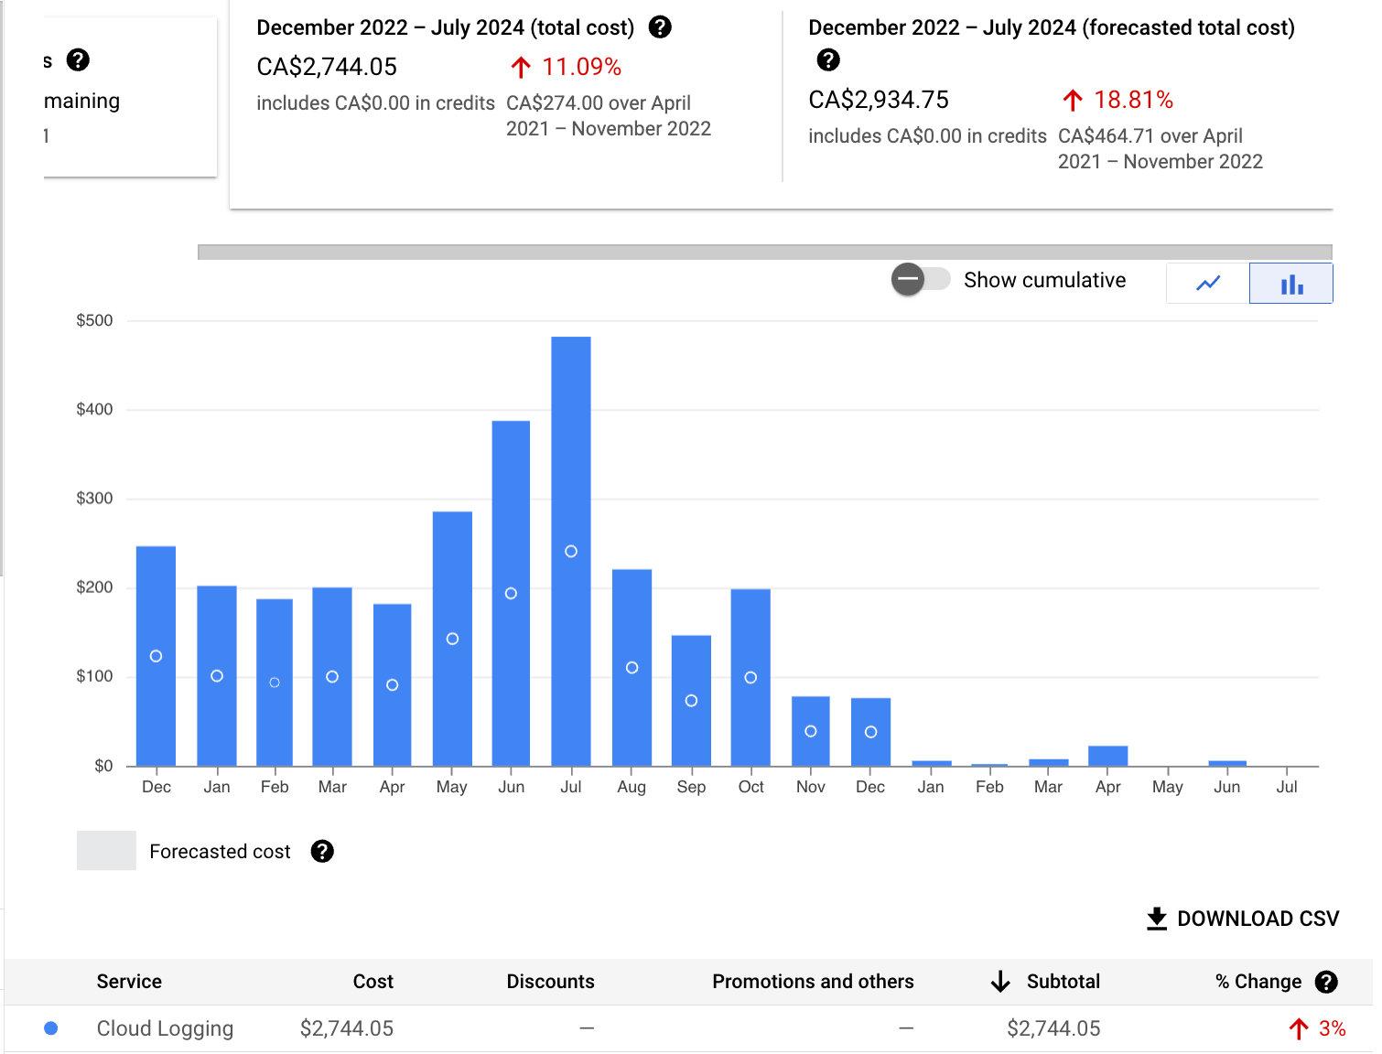Click the "CA$274.00 over April 2021 – November 2022" text
The height and width of the screenshot is (1054, 1382).
click(609, 116)
